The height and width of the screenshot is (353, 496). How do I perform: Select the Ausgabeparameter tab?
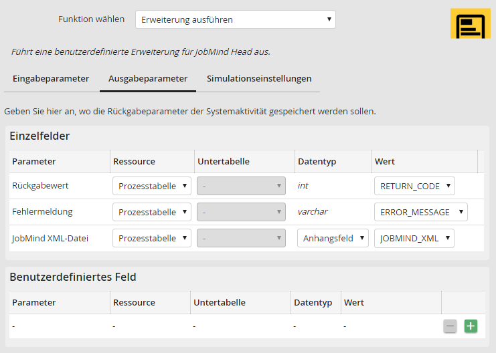coord(148,79)
